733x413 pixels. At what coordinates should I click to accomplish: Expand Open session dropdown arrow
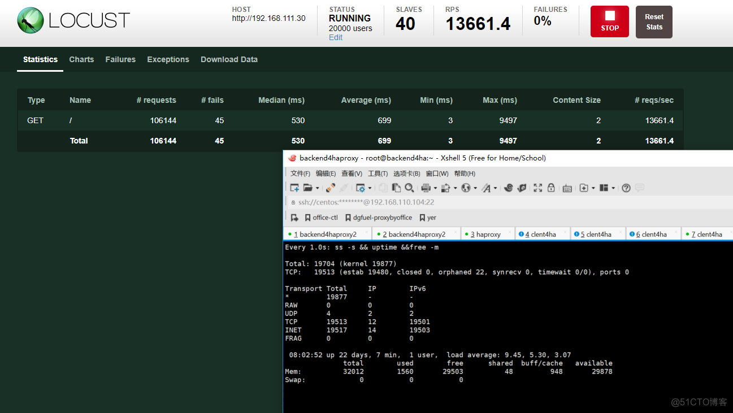317,188
